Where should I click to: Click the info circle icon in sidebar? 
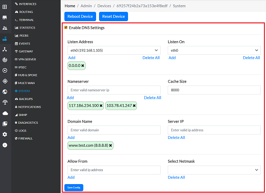pos(5,145)
